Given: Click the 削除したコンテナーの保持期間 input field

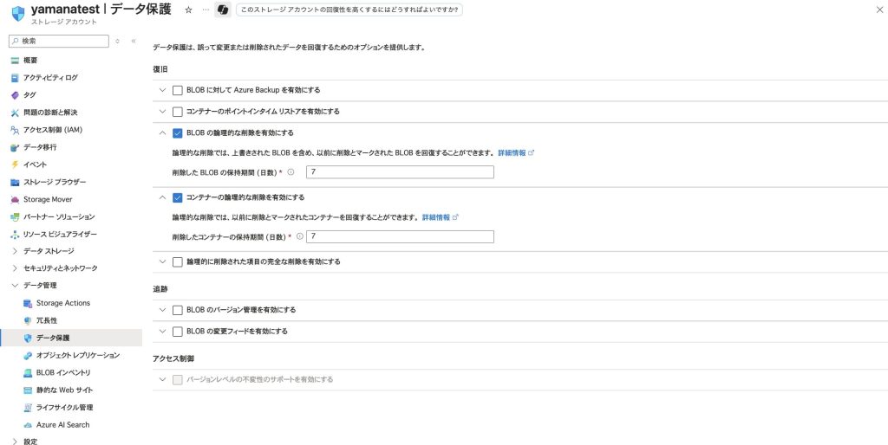Looking at the screenshot, I should pyautogui.click(x=400, y=236).
